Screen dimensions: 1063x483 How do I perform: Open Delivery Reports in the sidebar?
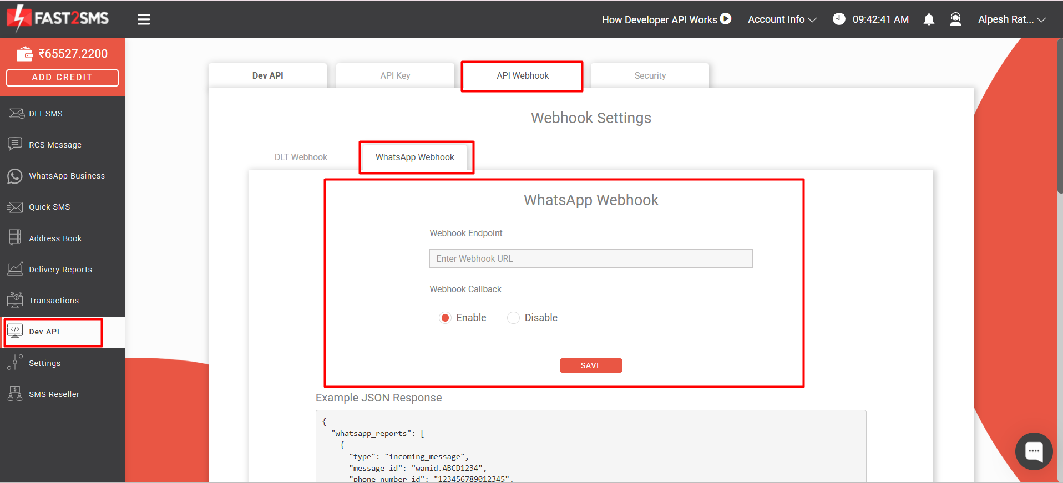point(62,270)
